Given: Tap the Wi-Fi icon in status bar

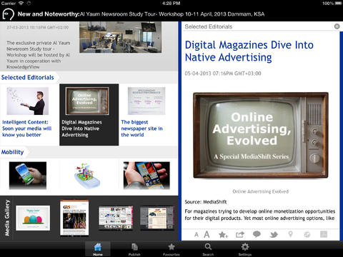Looking at the screenshot, I should (21, 3).
